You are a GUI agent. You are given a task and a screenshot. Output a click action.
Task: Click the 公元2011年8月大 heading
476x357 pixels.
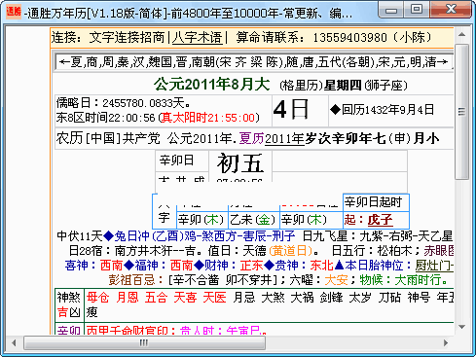coord(211,85)
